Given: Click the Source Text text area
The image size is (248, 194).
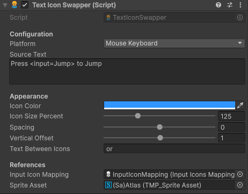Looking at the screenshot, I should pyautogui.click(x=127, y=71).
